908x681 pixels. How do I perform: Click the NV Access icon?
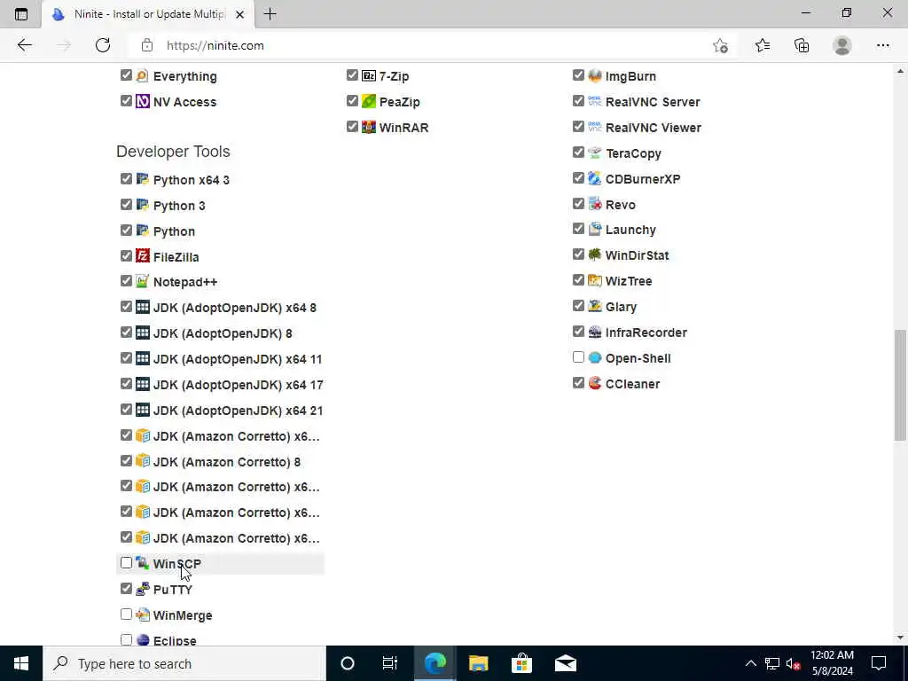click(x=143, y=101)
